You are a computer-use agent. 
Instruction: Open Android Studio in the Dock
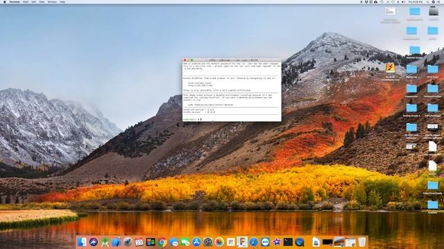(x=105, y=242)
